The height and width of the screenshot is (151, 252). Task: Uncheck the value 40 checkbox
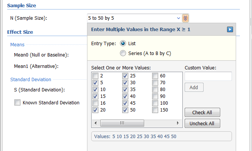click(125, 96)
